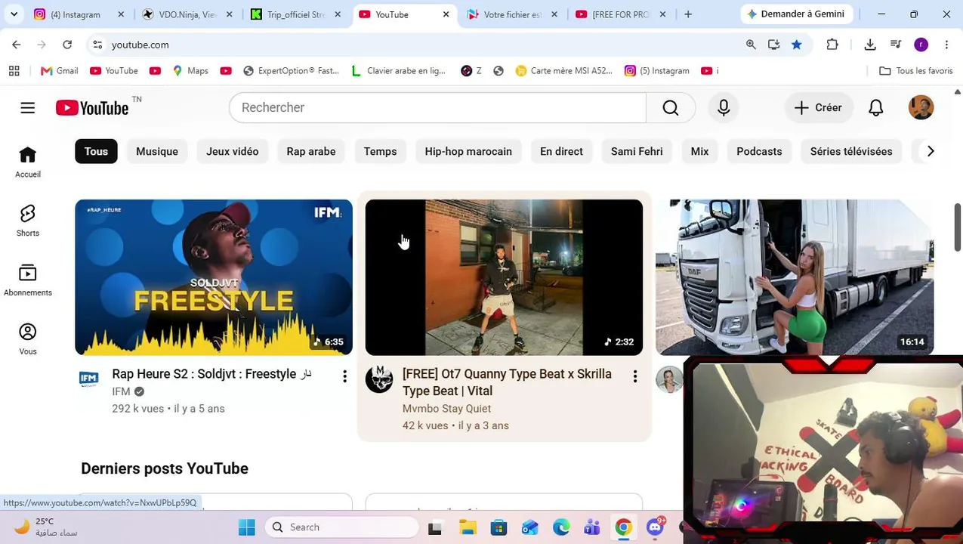The height and width of the screenshot is (544, 963).
Task: Select the Sami Fehri filter chip
Action: [637, 151]
